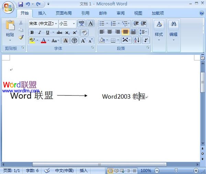Apply character border A icon

tap(91, 23)
